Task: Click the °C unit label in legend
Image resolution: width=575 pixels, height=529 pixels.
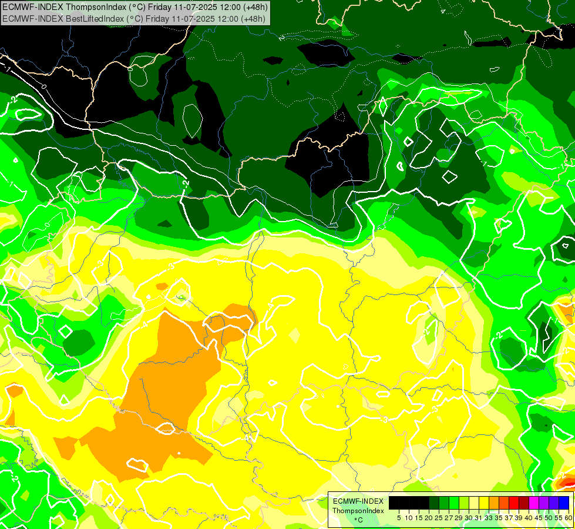Action: tap(358, 520)
